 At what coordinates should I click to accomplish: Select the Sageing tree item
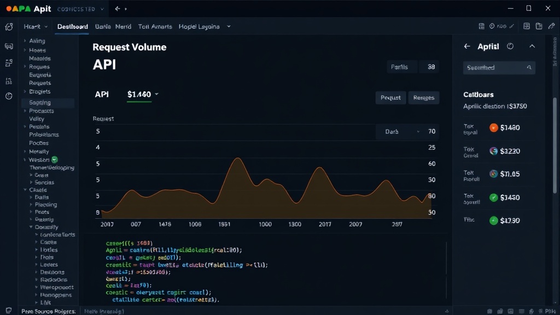(x=48, y=102)
